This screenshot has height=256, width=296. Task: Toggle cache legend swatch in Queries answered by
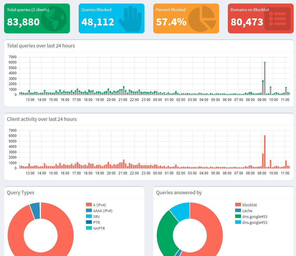(238, 210)
